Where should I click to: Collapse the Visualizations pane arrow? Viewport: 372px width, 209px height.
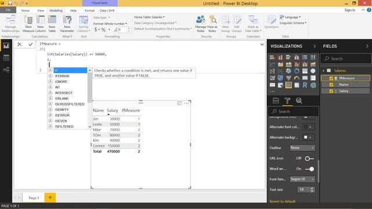pyautogui.click(x=314, y=46)
